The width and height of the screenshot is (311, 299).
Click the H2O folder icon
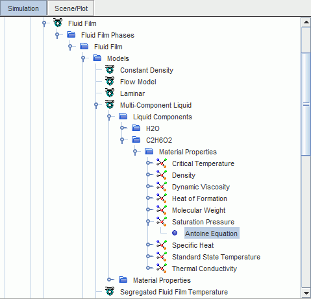[x=136, y=128]
